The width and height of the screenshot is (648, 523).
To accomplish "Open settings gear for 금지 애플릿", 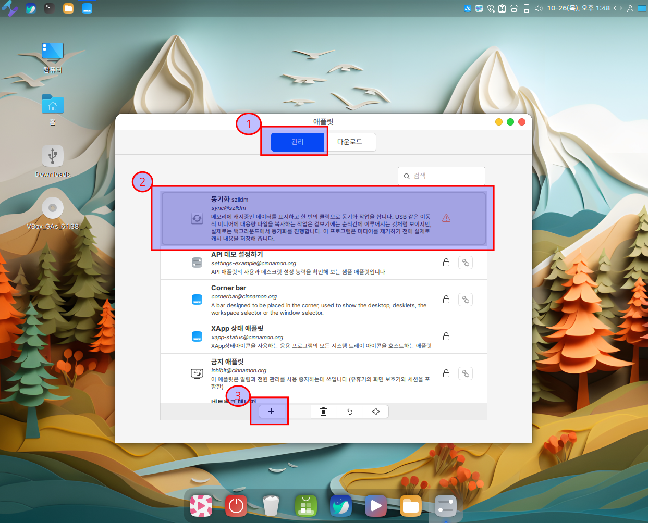I will pyautogui.click(x=465, y=373).
